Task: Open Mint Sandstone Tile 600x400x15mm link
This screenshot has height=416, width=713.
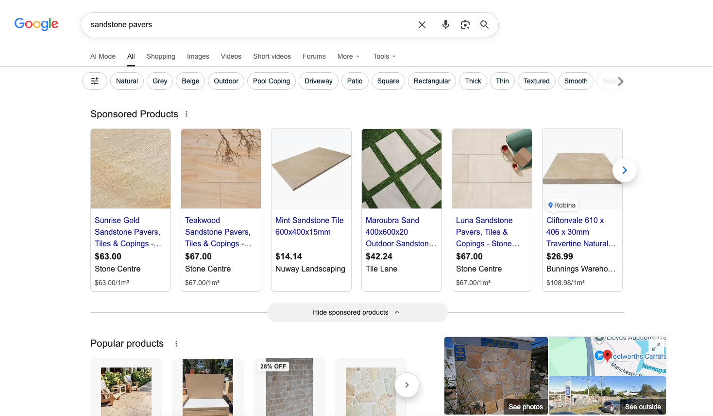Action: click(309, 226)
